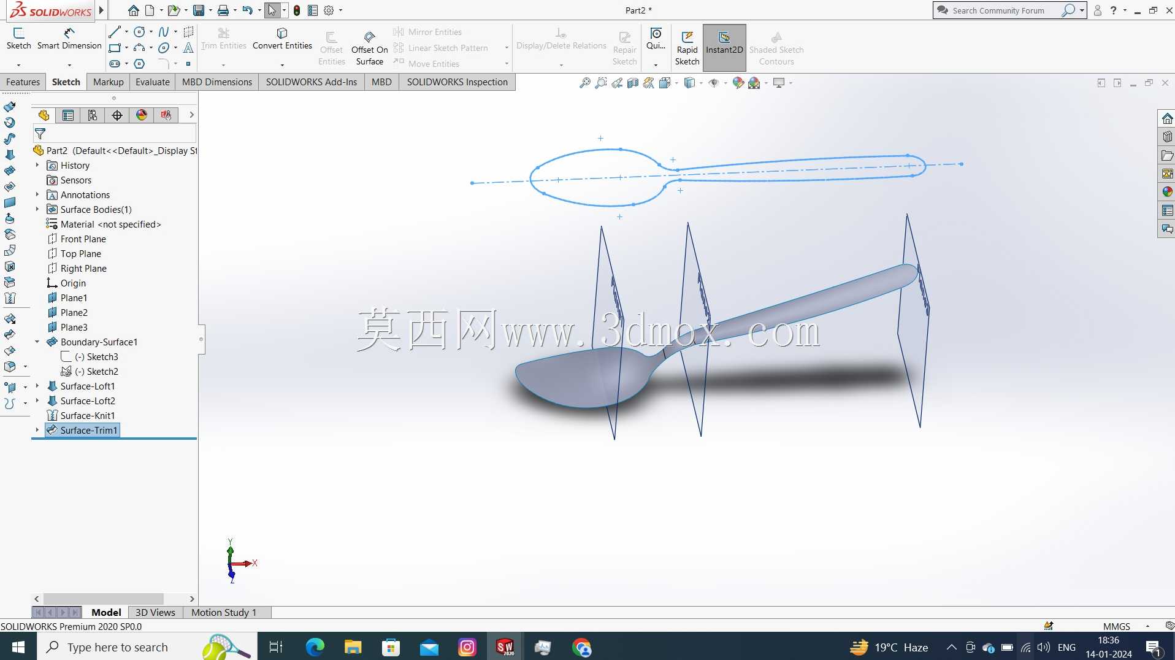Open SOLIDWORKS from Windows taskbar

coord(505,647)
